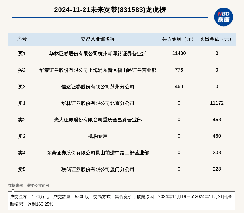Select the 机构专用 entry
The height and width of the screenshot is (213, 244).
click(x=98, y=136)
